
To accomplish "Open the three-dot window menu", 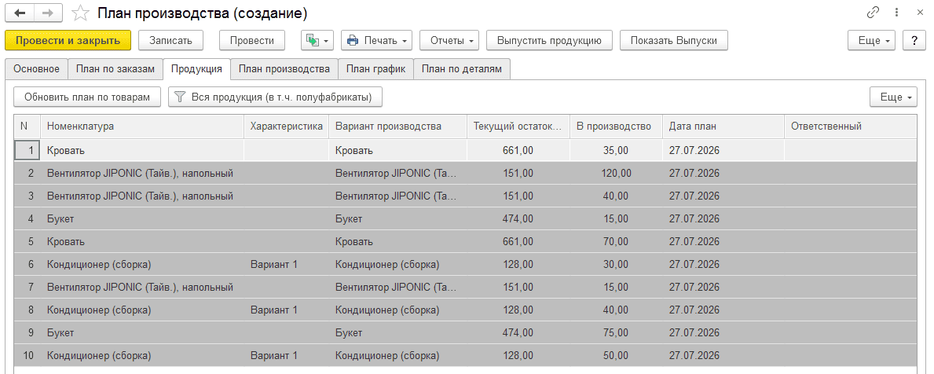I will point(896,13).
